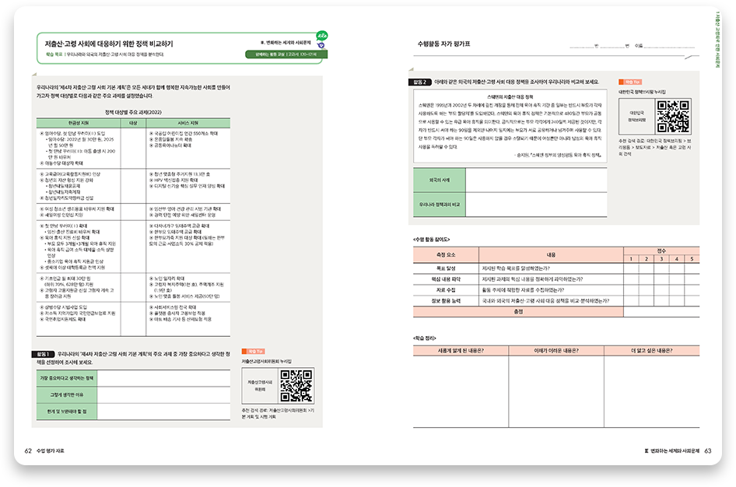Click the score column header '1'
Screen dimensions: 736x487
pyautogui.click(x=631, y=259)
